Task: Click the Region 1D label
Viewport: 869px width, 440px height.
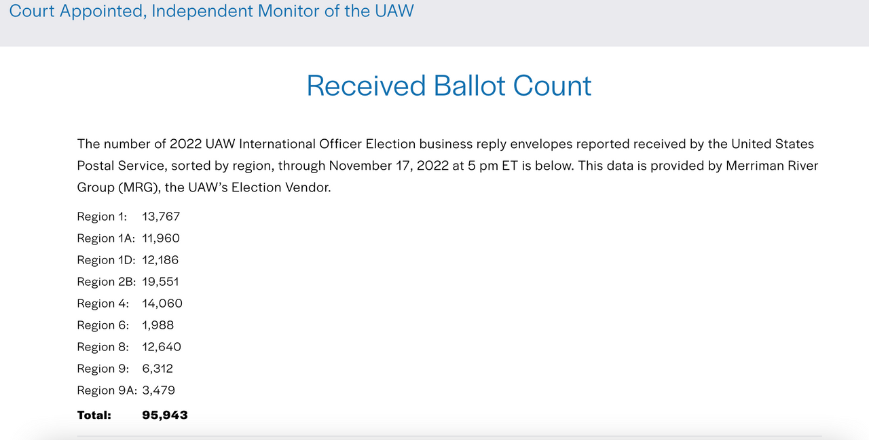Action: click(106, 260)
